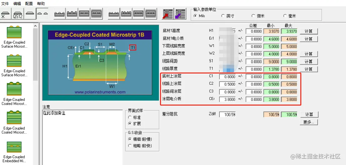Image resolution: width=346 pixels, height=165 pixels.
Task: Choose the four-bump surface differential coplanar icon
Action: click(x=114, y=14)
